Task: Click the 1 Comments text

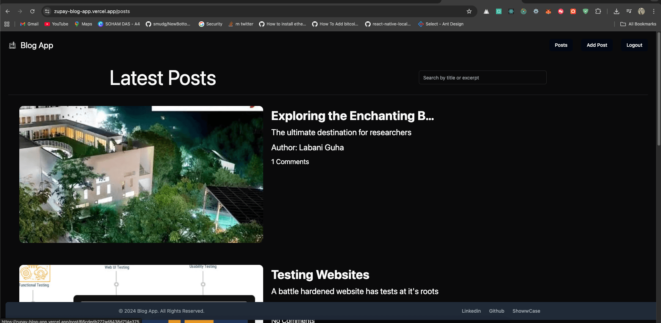Action: pyautogui.click(x=290, y=162)
